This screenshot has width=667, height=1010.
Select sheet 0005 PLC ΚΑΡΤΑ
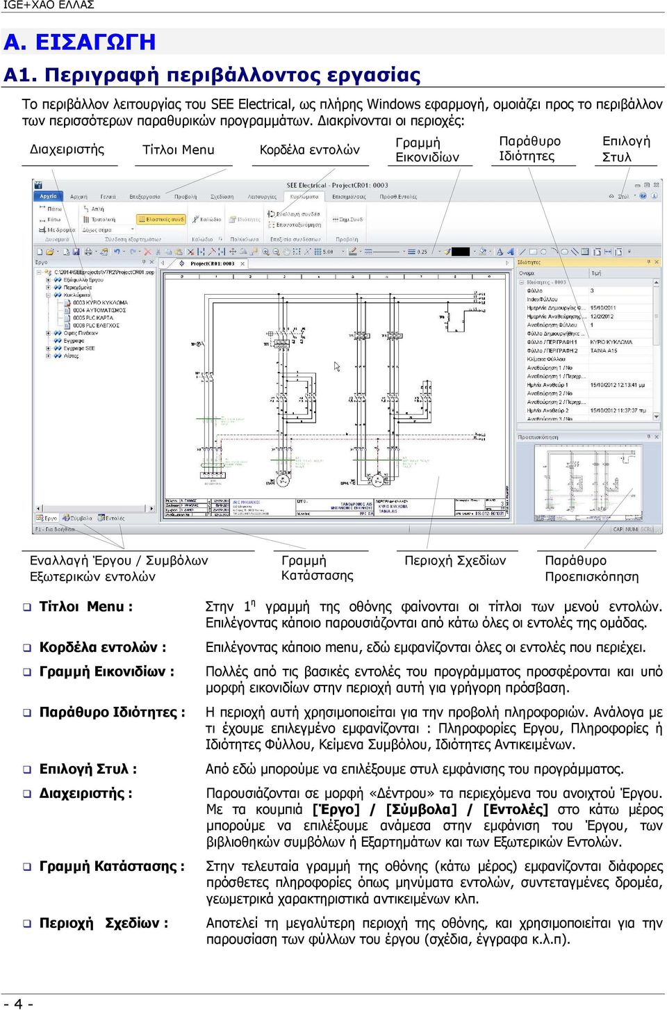pyautogui.click(x=89, y=318)
